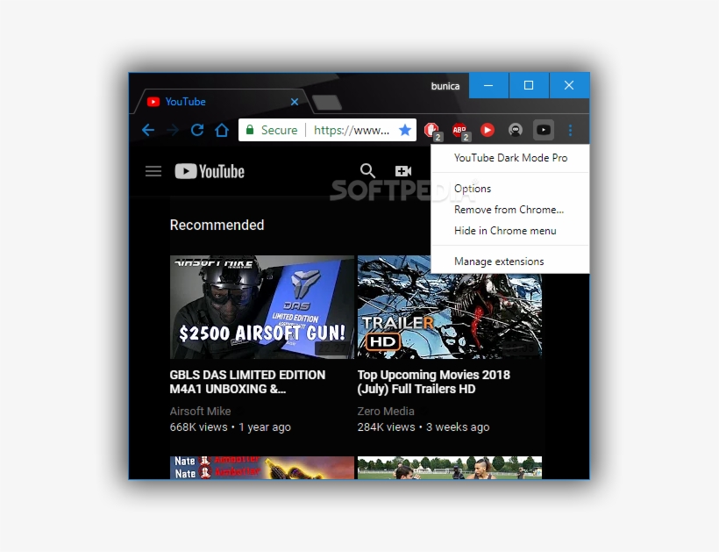Viewport: 719px width, 552px height.
Task: Open the sports field video thumbnail
Action: (449, 468)
